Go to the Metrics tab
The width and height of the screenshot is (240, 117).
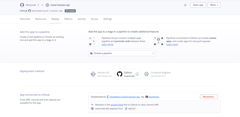pos(68,19)
